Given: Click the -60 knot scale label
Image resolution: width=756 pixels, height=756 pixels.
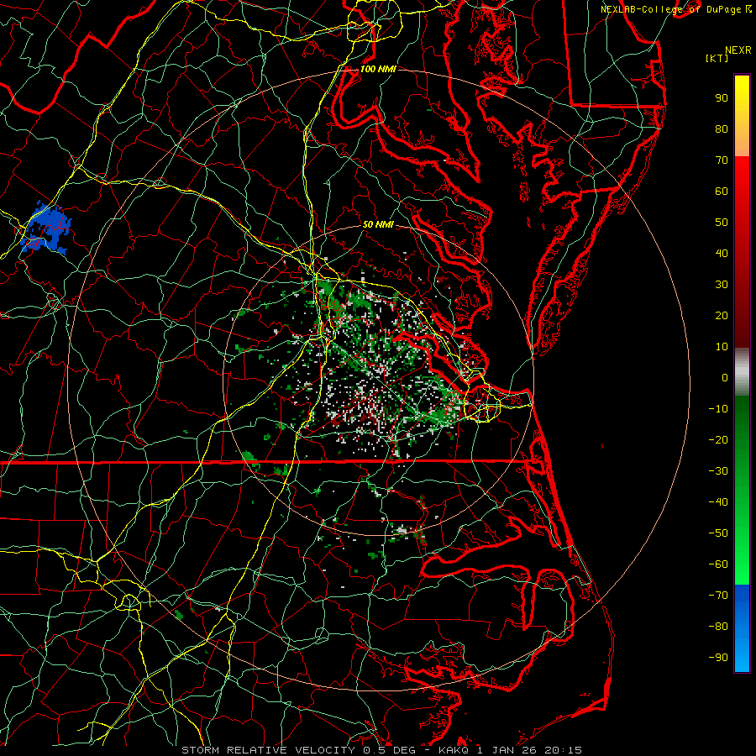Looking at the screenshot, I should pyautogui.click(x=718, y=564).
